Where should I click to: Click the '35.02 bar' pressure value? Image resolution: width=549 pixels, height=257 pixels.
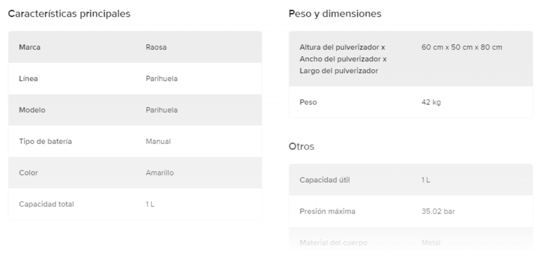click(438, 211)
